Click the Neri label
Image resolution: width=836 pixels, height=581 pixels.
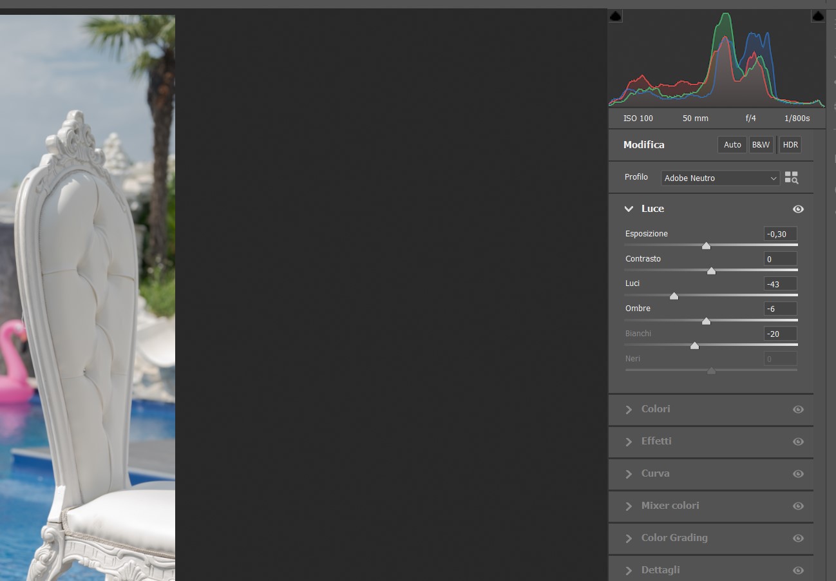(x=632, y=359)
